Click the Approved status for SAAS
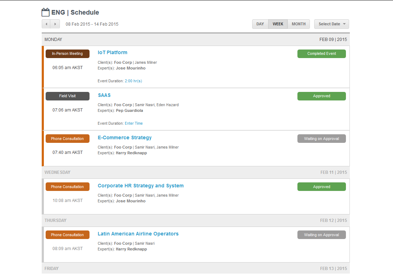 pos(322,96)
